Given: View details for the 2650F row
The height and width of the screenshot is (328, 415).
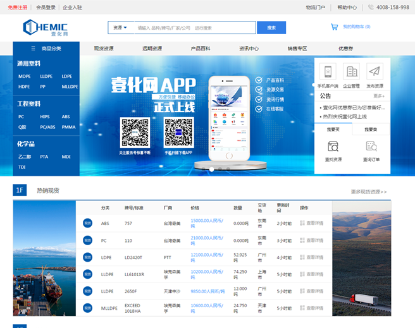Looking at the screenshot, I should point(311,291).
